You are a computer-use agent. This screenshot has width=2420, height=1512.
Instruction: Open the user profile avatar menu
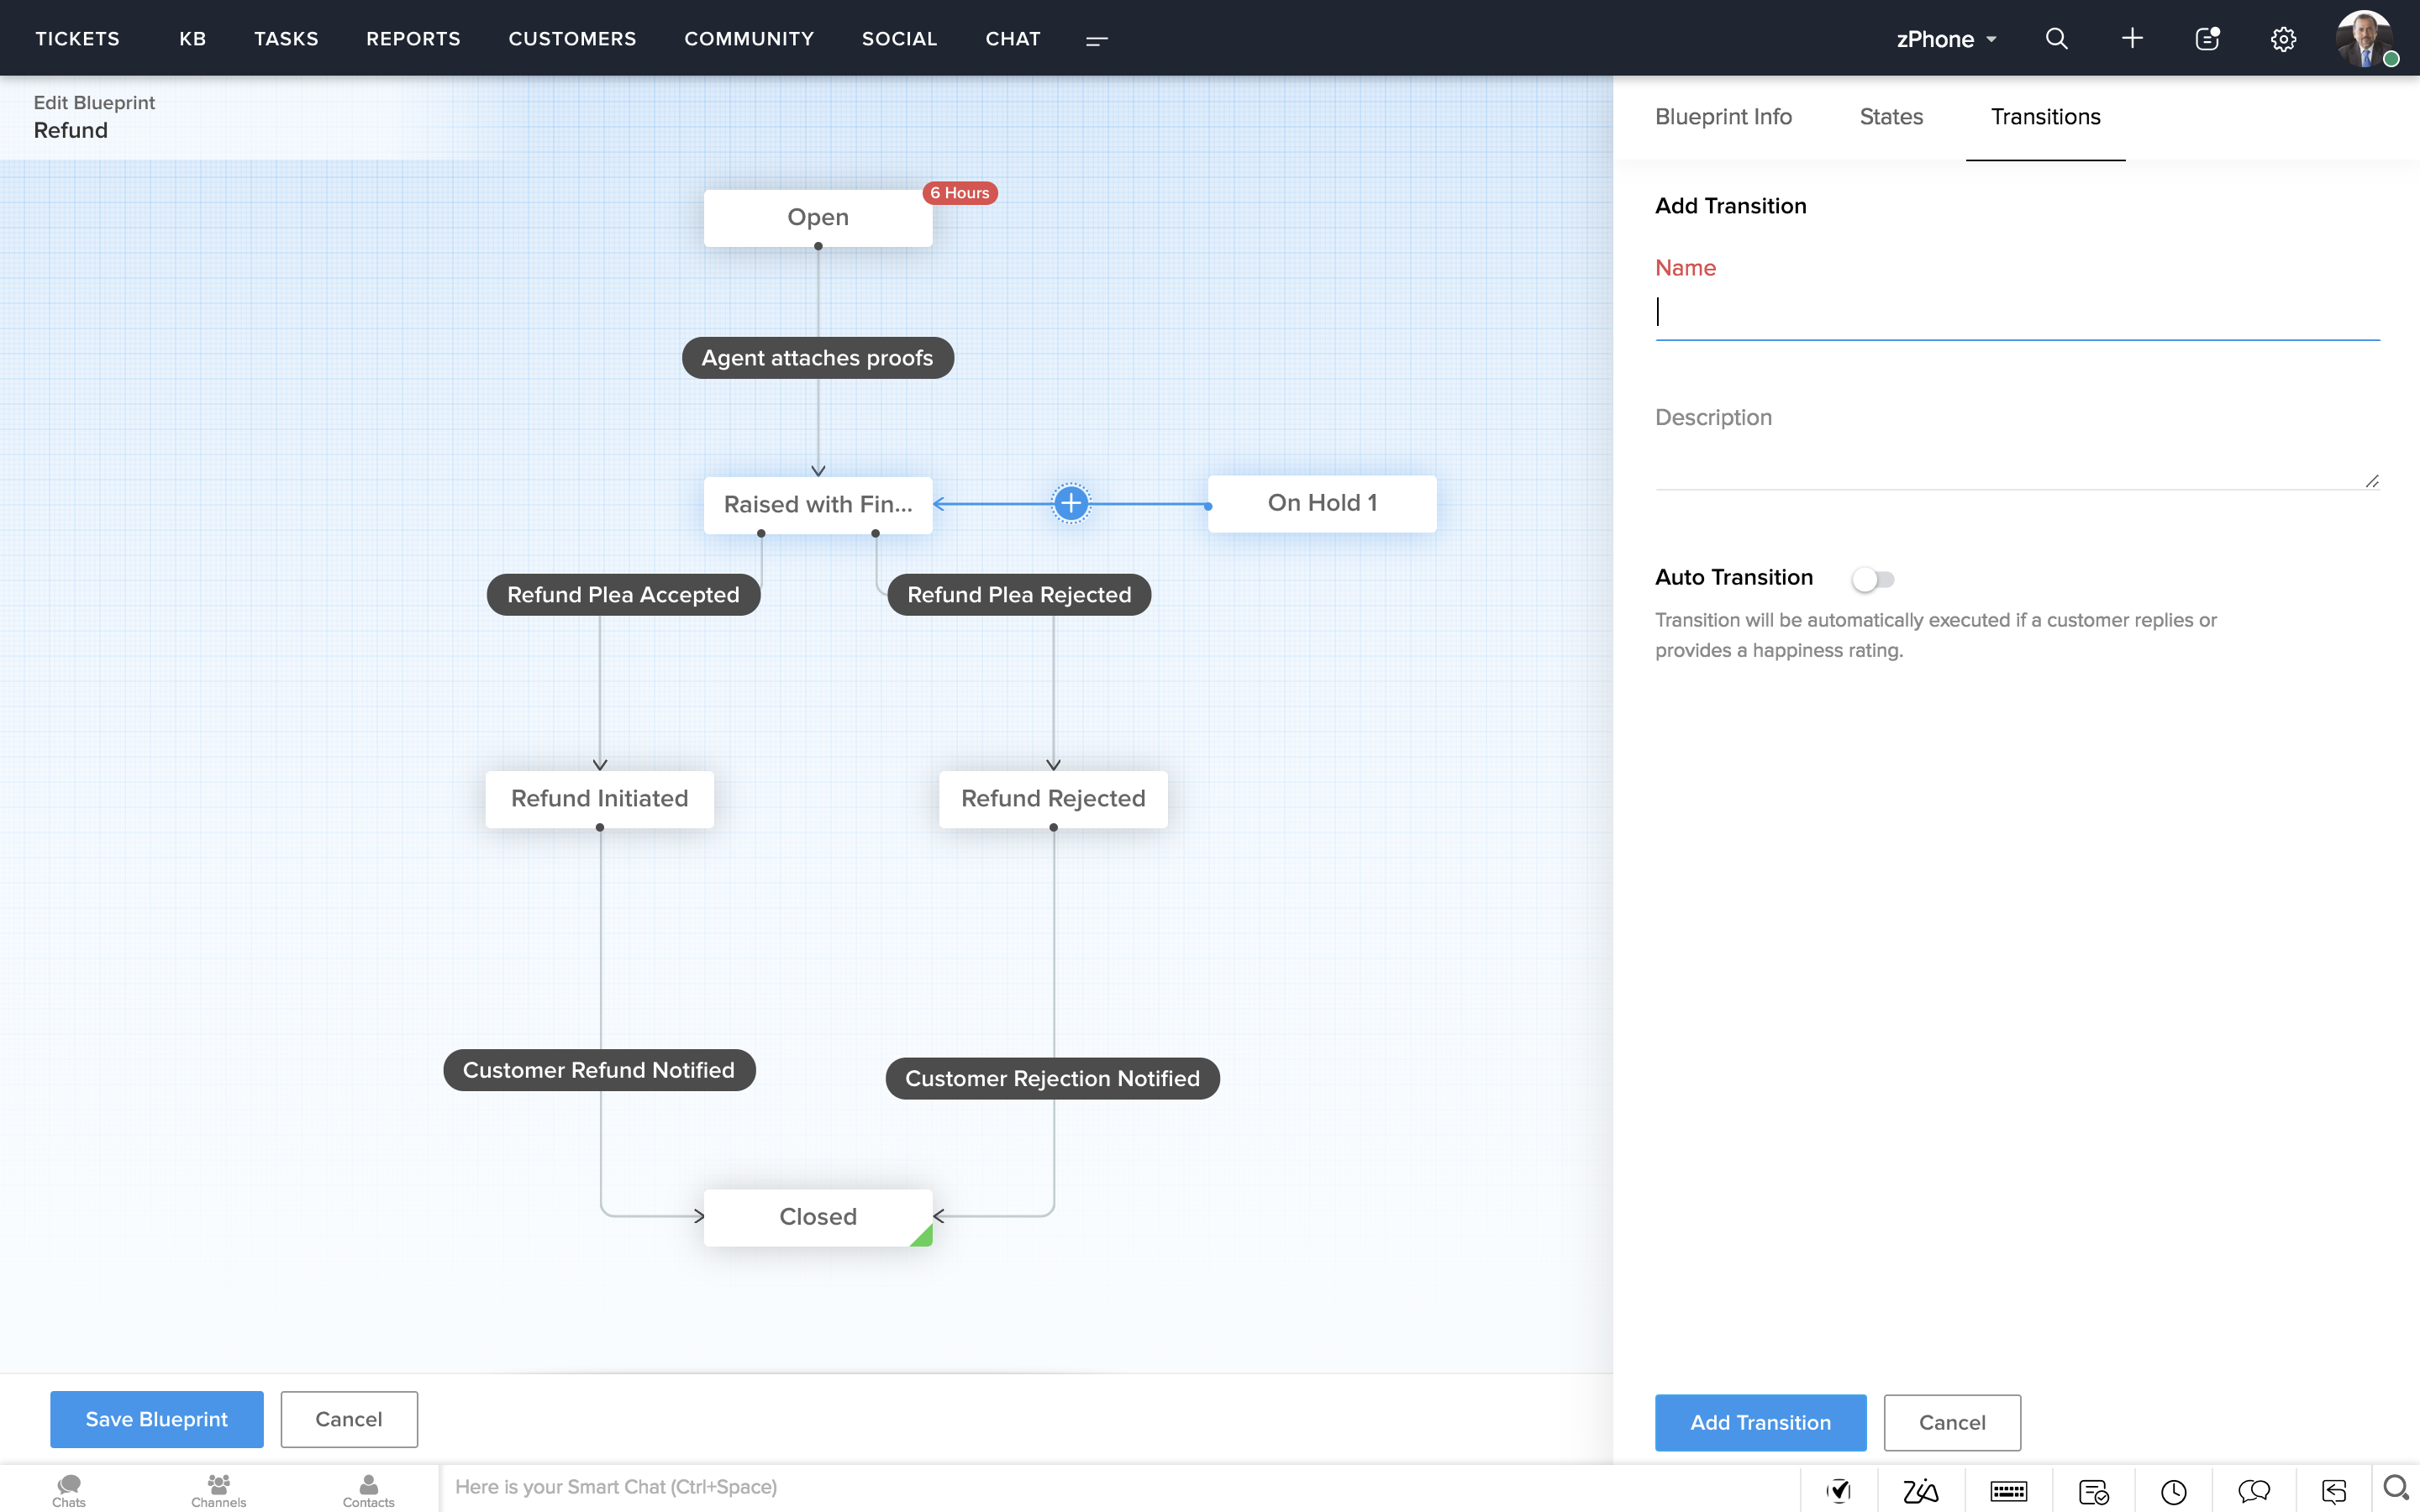coord(2364,39)
